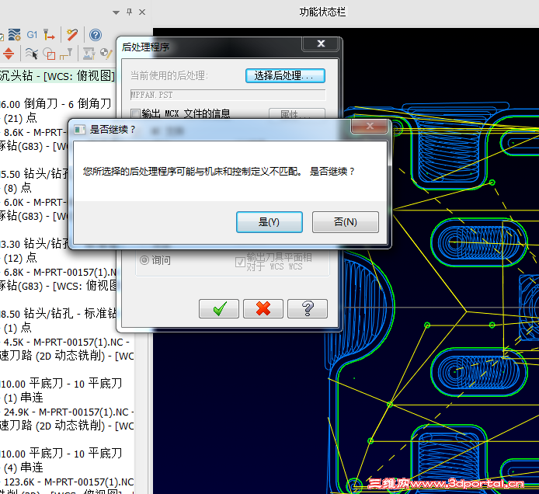This screenshot has width=539, height=494.
Task: Click No (否) in the continue prompt
Action: tap(346, 222)
